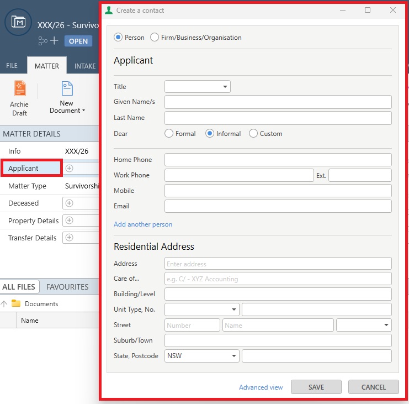This screenshot has height=404, width=409.
Task: Add Property Details with plus icon
Action: [69, 221]
